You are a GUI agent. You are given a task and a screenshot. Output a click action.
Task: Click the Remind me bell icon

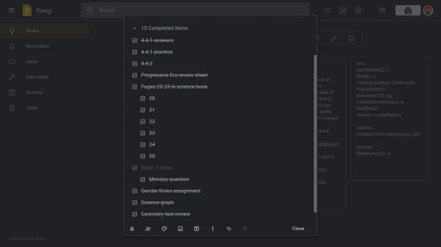tap(132, 228)
